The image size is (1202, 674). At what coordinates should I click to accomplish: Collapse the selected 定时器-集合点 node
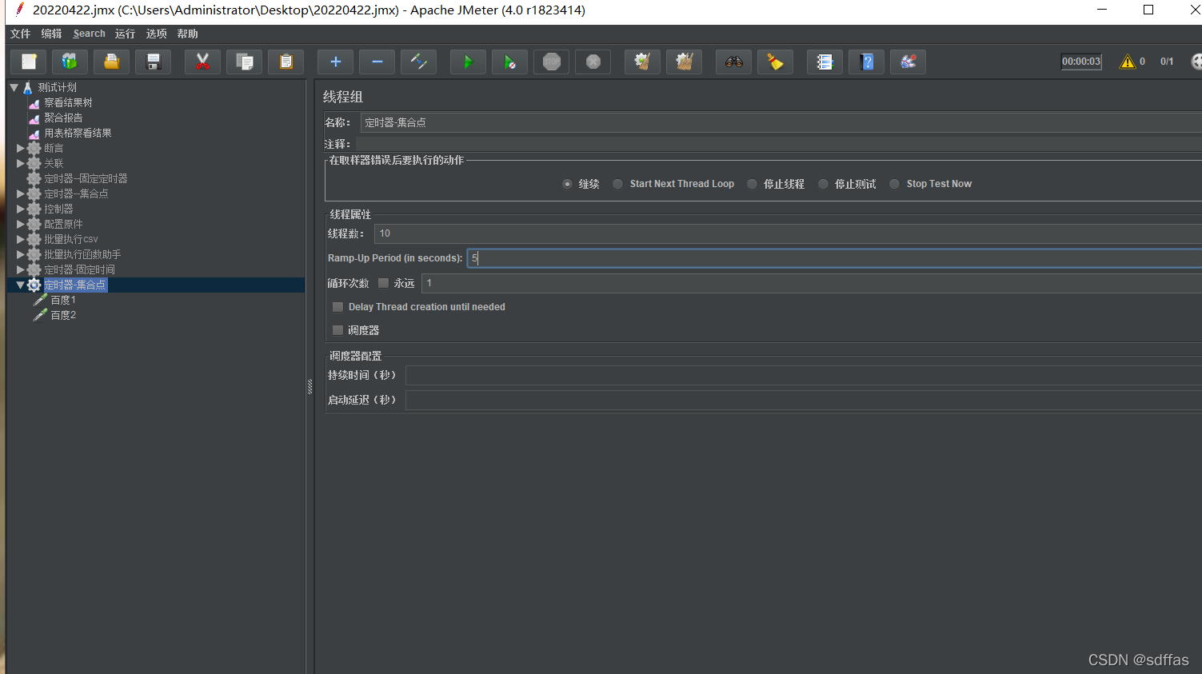point(20,285)
